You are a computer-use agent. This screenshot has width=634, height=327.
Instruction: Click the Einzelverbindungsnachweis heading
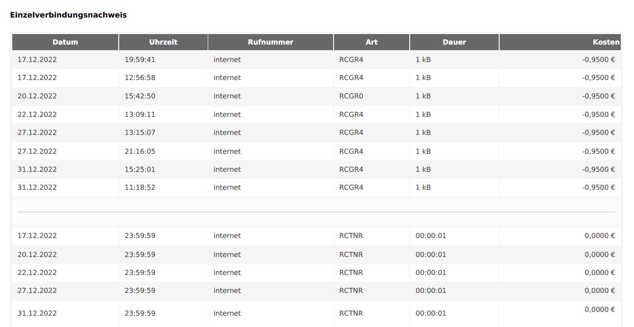pos(68,15)
